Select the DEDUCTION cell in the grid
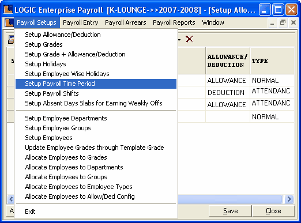Viewport: 301px width, 223px height. [x=228, y=92]
